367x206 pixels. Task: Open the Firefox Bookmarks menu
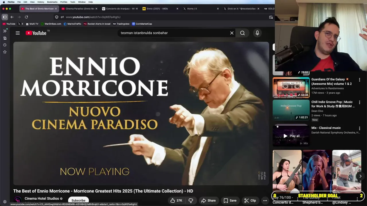tap(52, 2)
